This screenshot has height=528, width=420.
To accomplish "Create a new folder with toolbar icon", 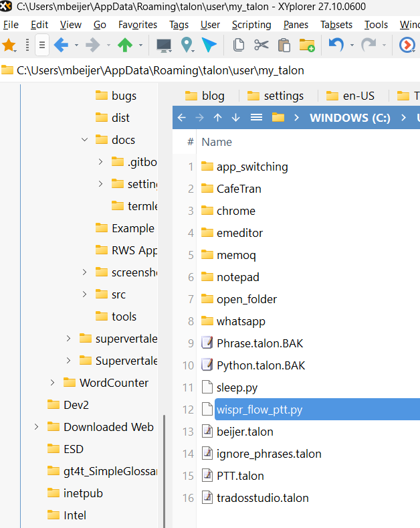I will coord(307,45).
